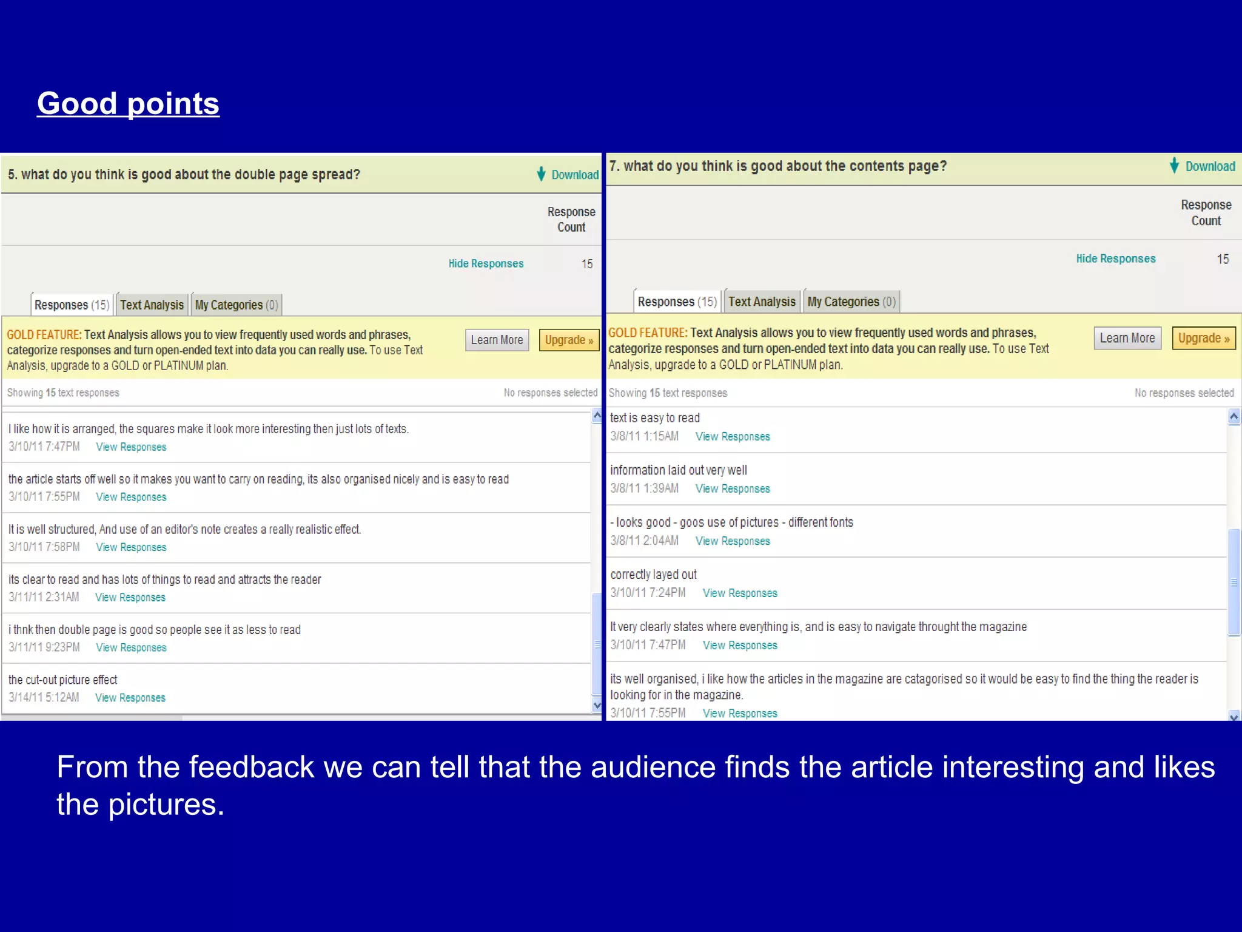The height and width of the screenshot is (932, 1242).
Task: Click scroll-up arrow in question 7 response list
Action: tap(1234, 416)
